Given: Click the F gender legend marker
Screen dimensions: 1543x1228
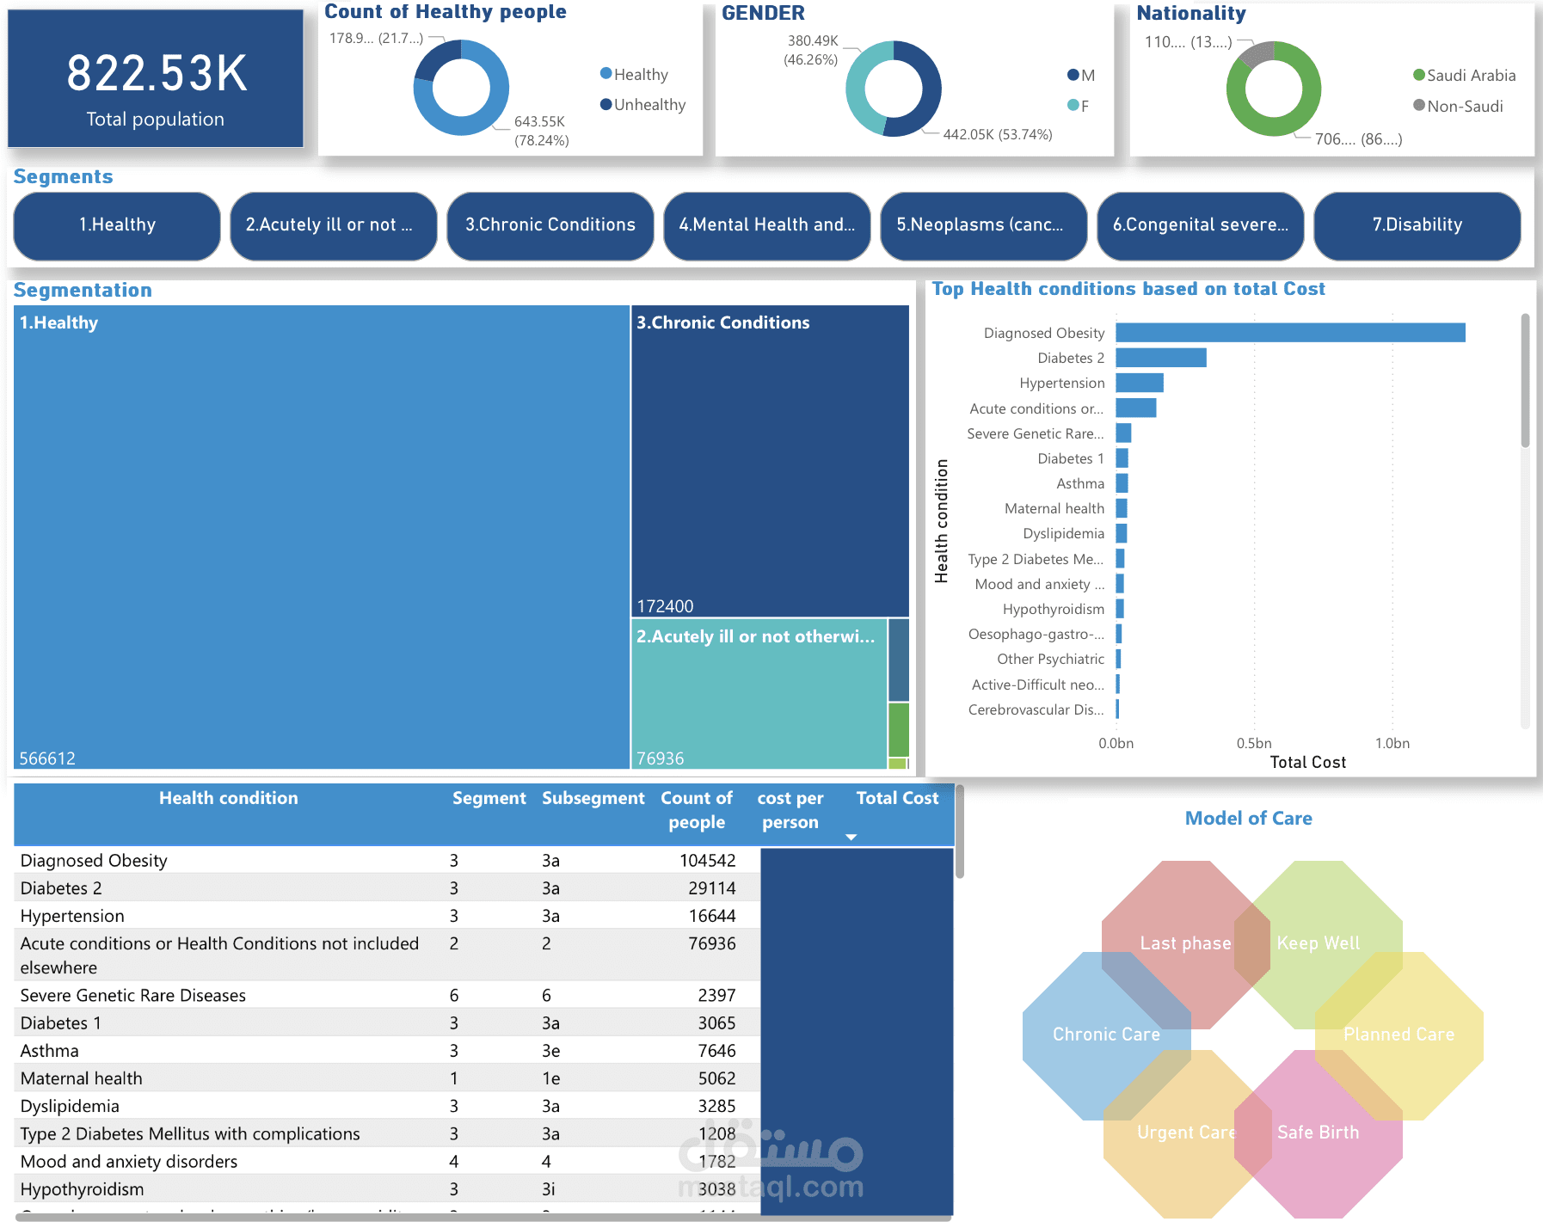Looking at the screenshot, I should point(1073,105).
